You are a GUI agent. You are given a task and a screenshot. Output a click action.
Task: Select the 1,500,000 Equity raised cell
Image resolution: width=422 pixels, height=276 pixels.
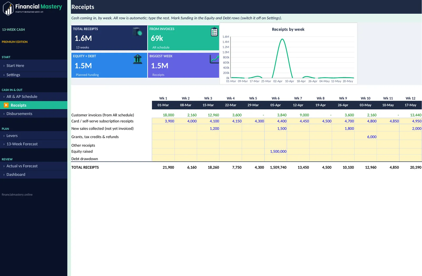276,151
